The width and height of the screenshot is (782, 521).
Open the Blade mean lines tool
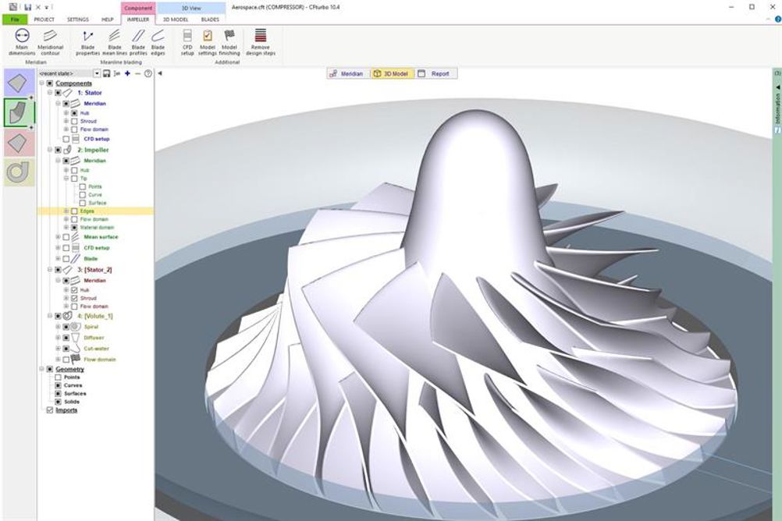coord(115,42)
